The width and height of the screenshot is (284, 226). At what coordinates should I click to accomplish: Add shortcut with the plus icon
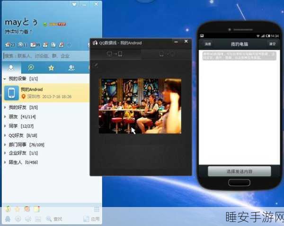pyautogui.click(x=70, y=45)
